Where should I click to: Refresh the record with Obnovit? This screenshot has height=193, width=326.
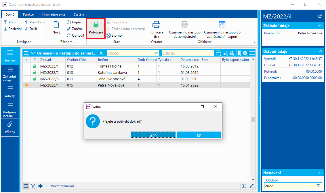point(75,35)
